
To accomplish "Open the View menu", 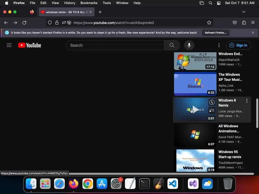I will [x=55, y=3].
